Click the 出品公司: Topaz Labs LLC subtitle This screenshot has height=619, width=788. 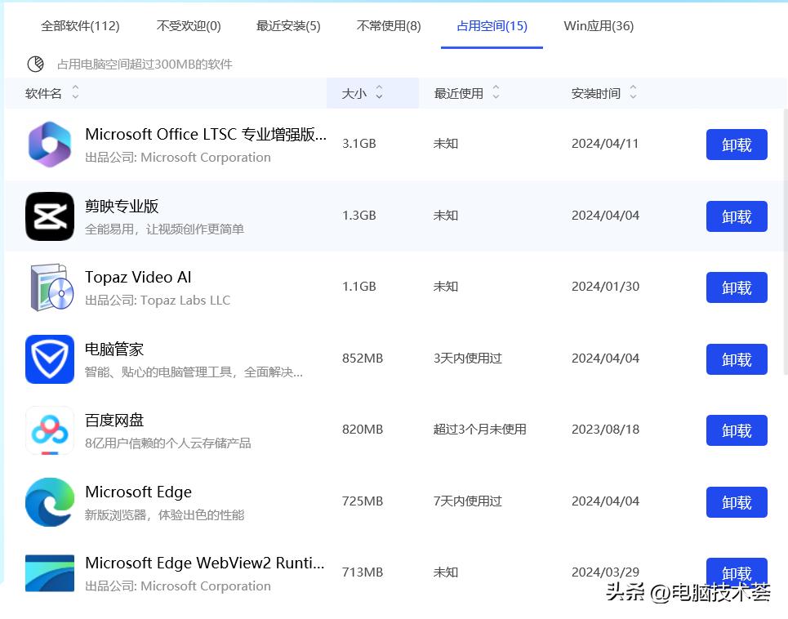click(x=158, y=301)
